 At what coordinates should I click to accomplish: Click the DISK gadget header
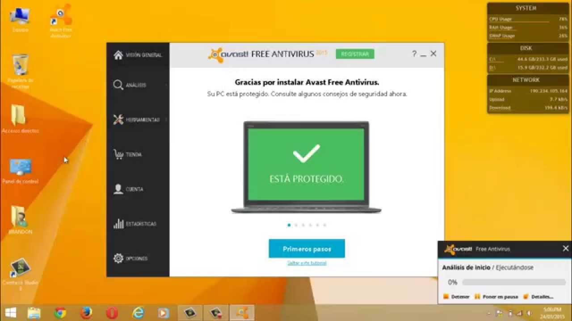point(526,48)
